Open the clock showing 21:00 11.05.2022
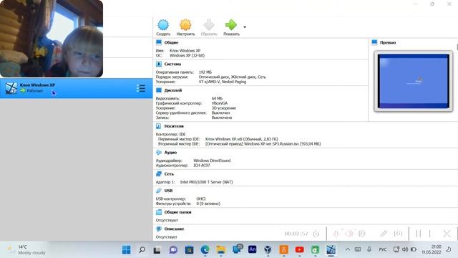Image resolution: width=458 pixels, height=258 pixels. 432,249
